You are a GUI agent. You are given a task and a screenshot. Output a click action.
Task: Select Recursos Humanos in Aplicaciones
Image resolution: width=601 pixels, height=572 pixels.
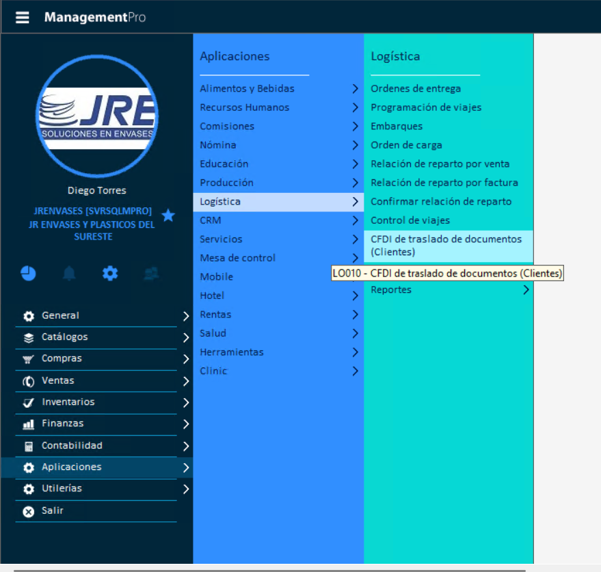(x=244, y=107)
